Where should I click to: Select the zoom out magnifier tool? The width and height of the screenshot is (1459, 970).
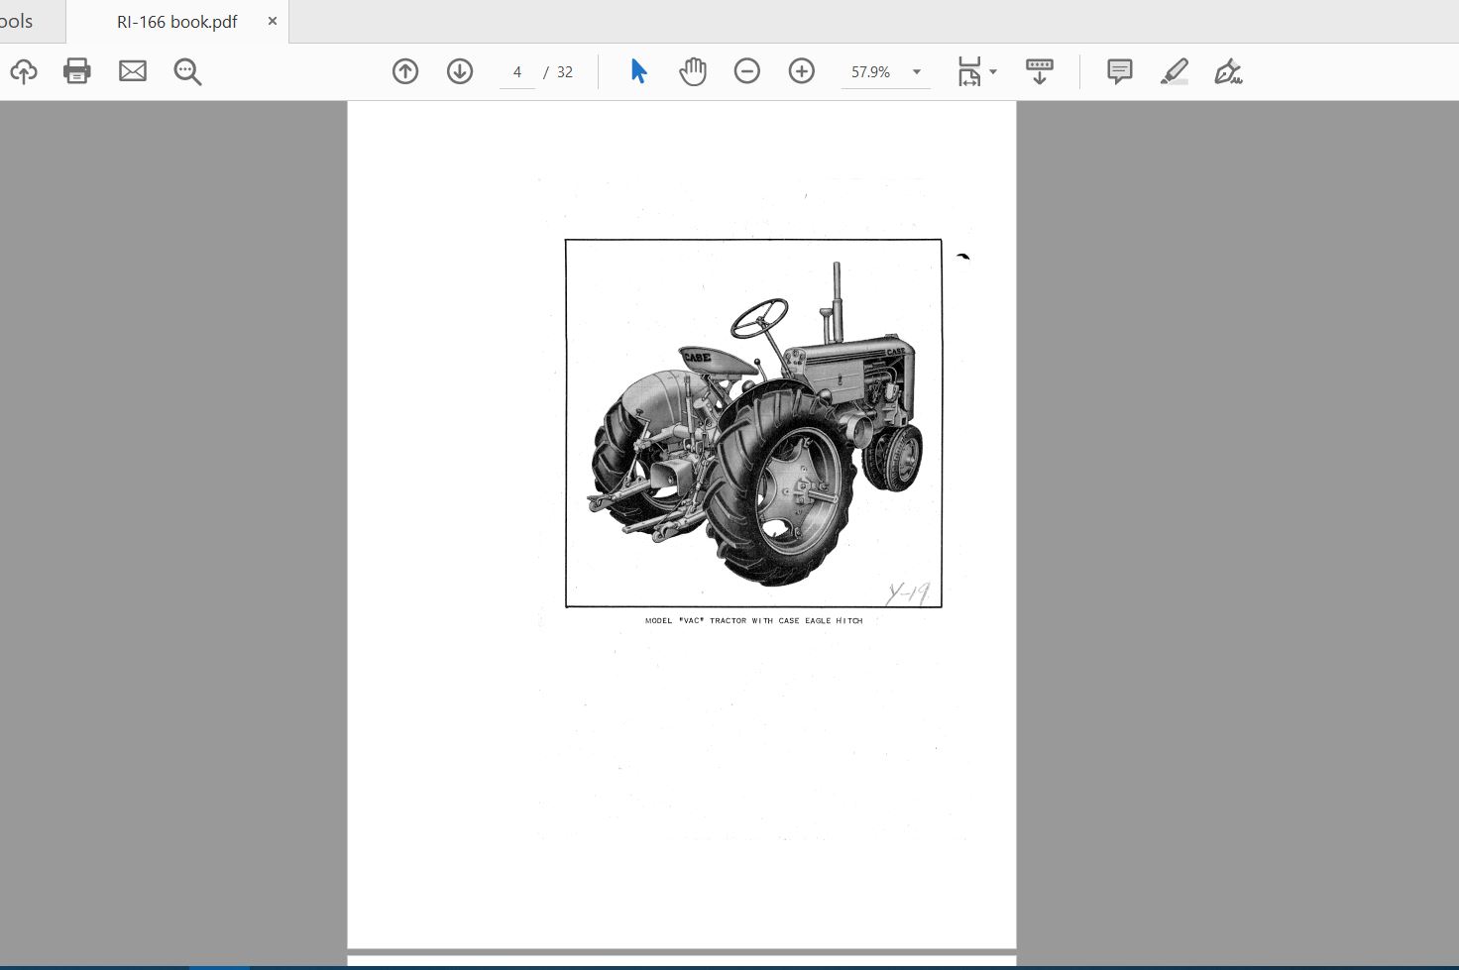(187, 70)
